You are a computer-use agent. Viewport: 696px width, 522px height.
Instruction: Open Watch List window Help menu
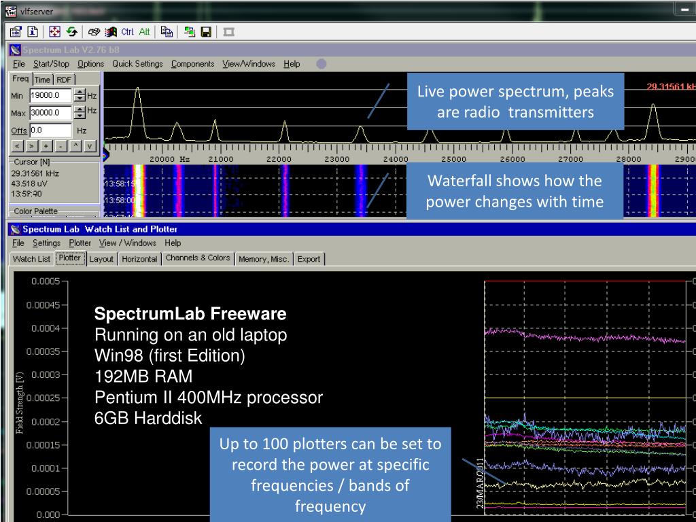pos(173,243)
